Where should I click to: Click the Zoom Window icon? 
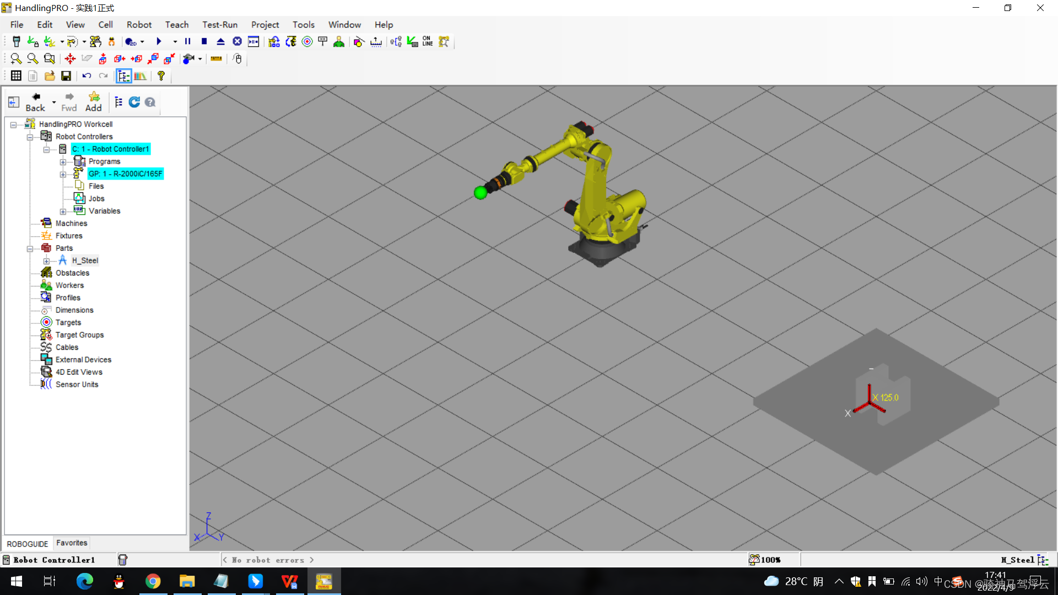(x=50, y=58)
